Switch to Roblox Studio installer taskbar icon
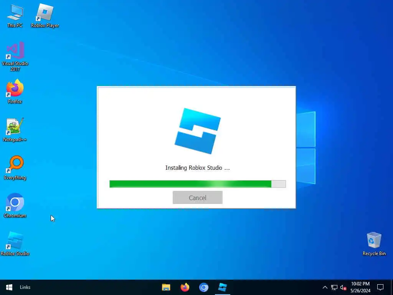 222,287
